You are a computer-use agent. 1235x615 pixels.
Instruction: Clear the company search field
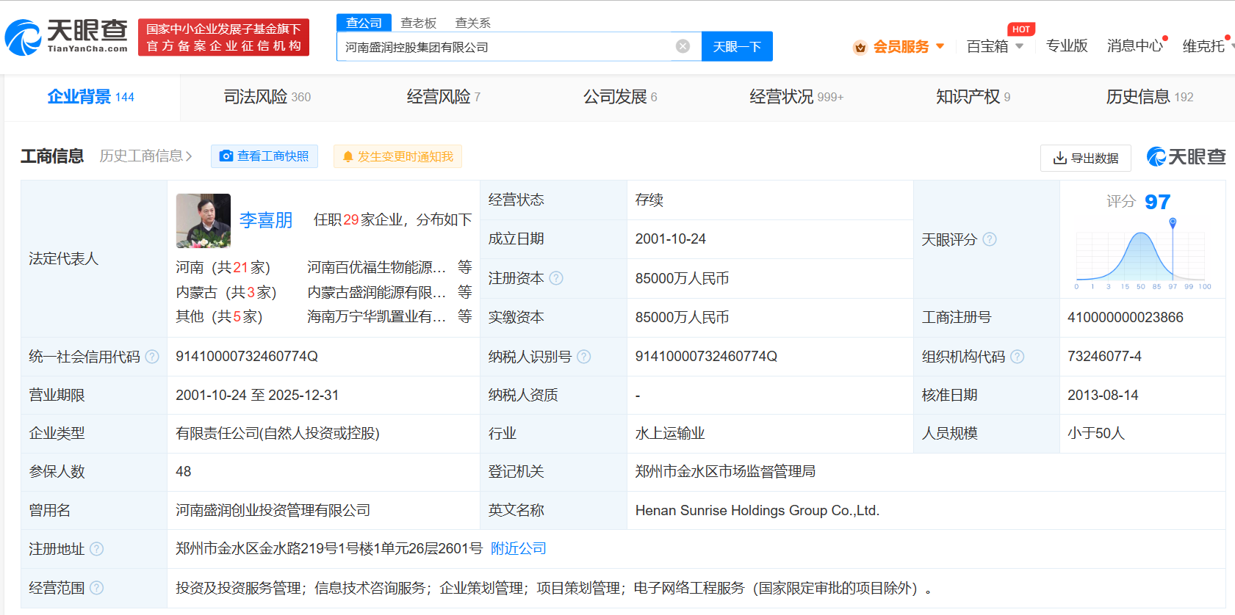[683, 46]
